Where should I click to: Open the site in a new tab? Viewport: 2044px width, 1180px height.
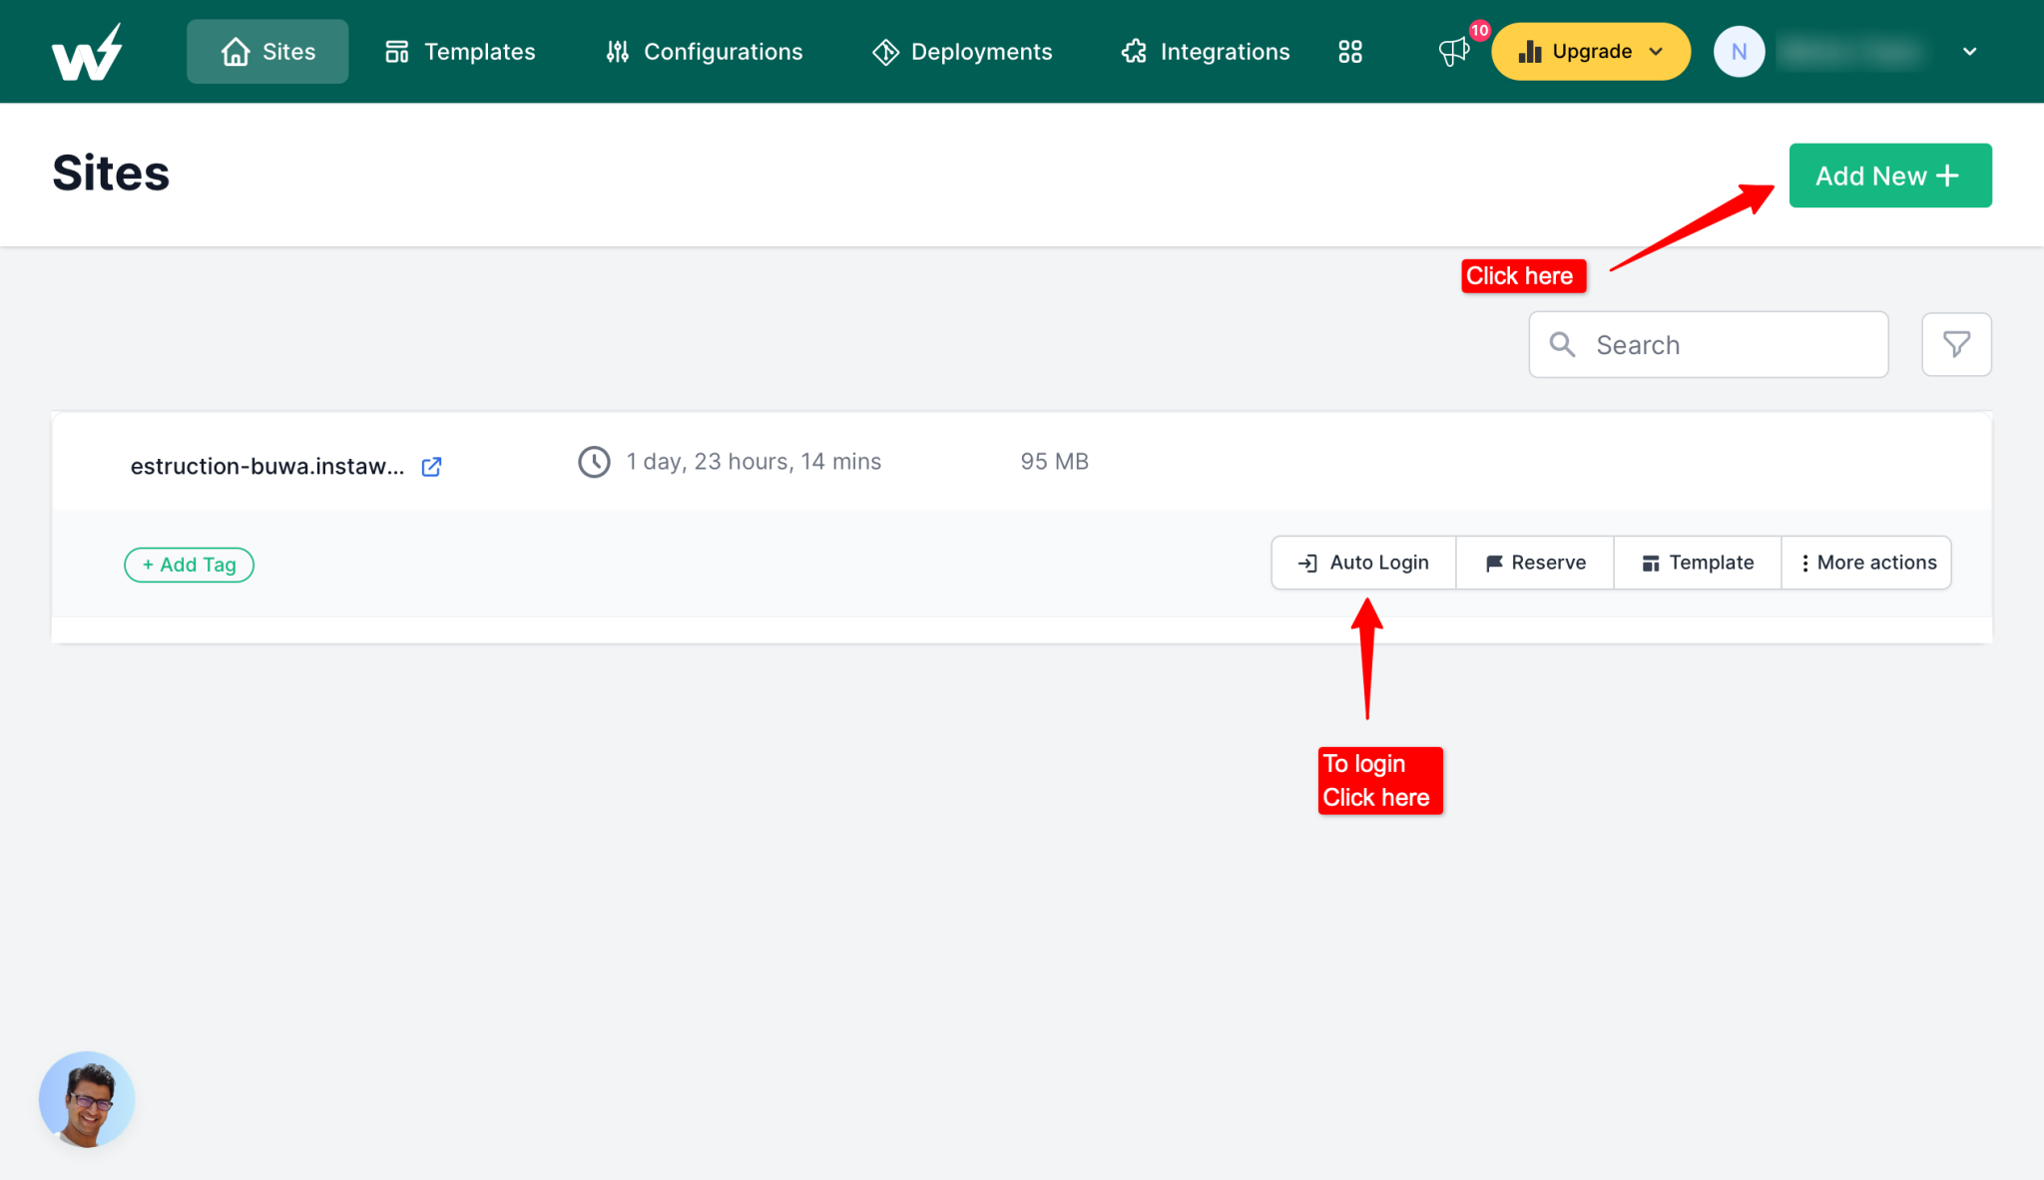coord(430,466)
